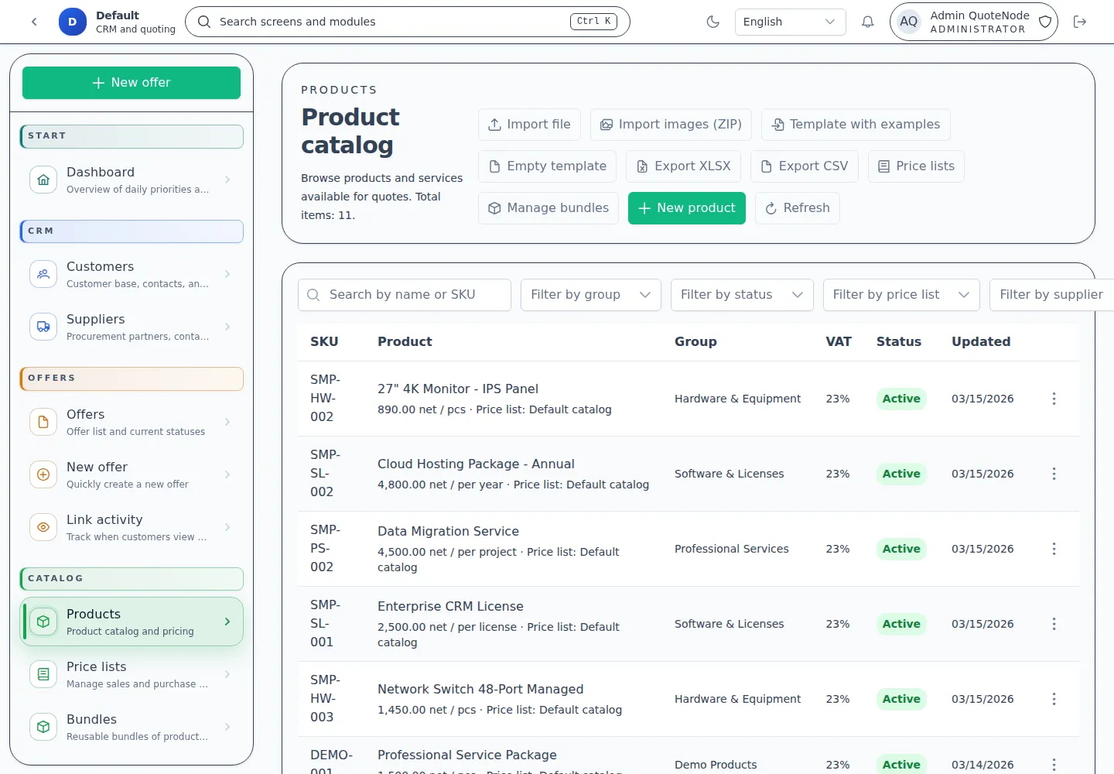Click the Bundles cube icon in sidebar
Screen dimensions: 1114x774
tap(43, 727)
